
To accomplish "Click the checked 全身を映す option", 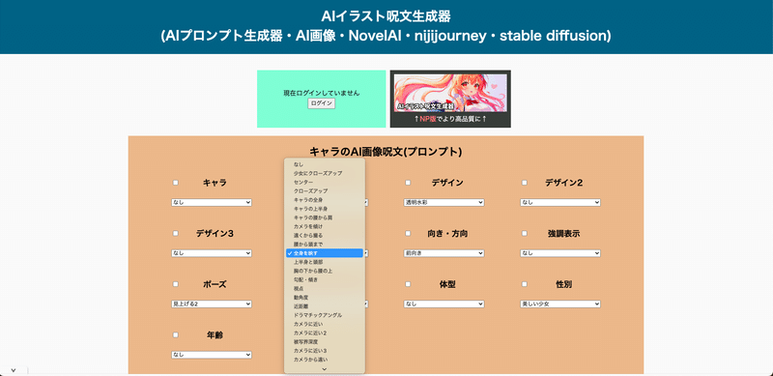I will click(x=325, y=253).
